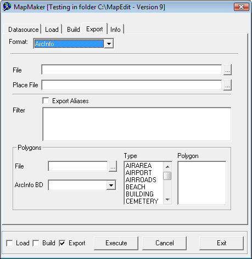Click the Cancel button

pos(165,243)
